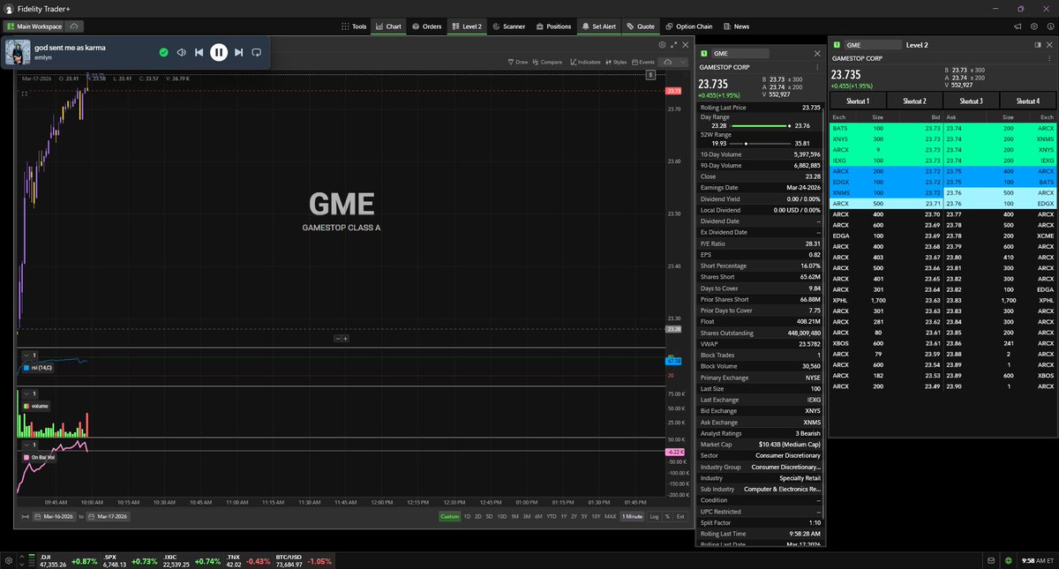Click the chart zoom-out minus button
Image resolution: width=1059 pixels, height=569 pixels.
337,339
